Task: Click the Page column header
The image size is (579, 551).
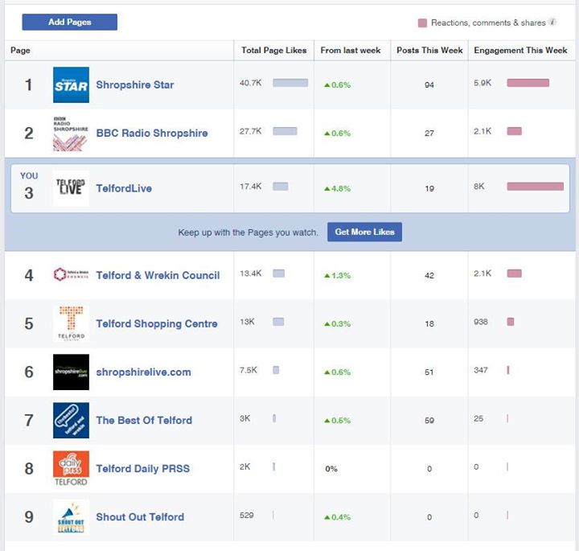Action: click(20, 50)
